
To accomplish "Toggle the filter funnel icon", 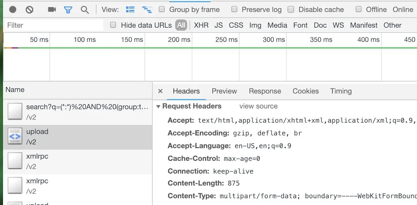I will [68, 10].
